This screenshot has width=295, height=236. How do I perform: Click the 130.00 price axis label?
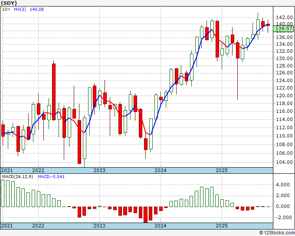tap(284, 58)
